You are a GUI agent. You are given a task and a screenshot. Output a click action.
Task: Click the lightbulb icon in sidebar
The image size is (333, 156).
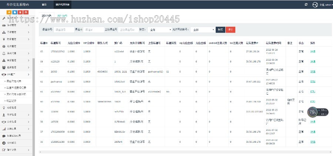pyautogui.click(x=4, y=108)
